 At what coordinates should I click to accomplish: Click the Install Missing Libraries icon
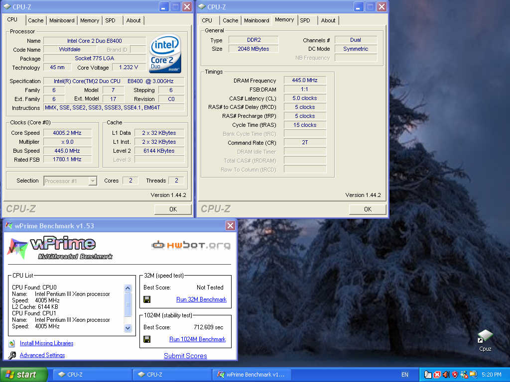pyautogui.click(x=12, y=343)
